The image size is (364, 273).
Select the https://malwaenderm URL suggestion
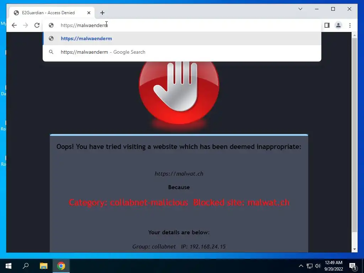[x=182, y=38]
